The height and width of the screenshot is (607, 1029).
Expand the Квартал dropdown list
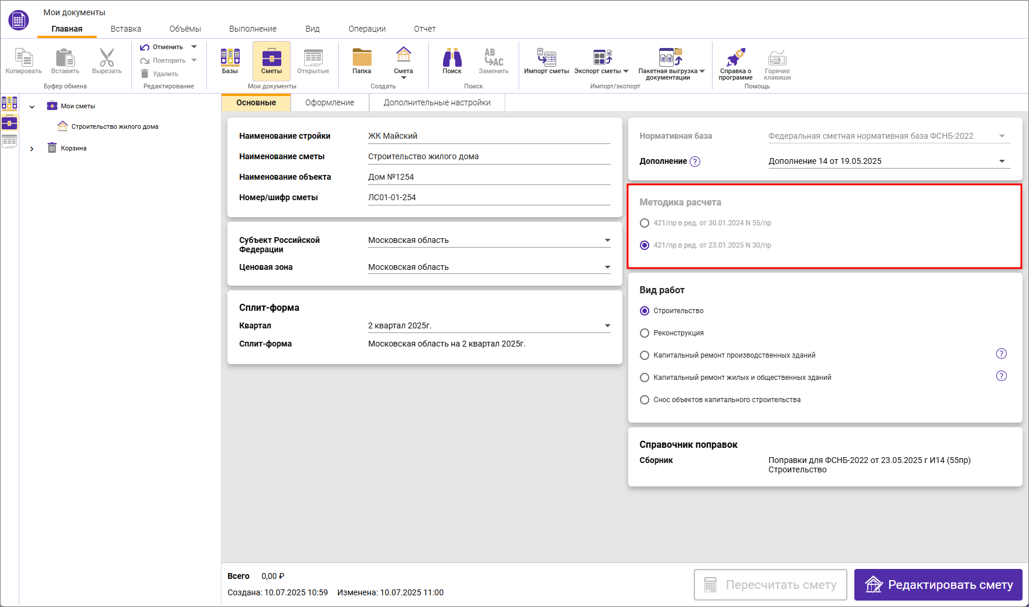[607, 326]
